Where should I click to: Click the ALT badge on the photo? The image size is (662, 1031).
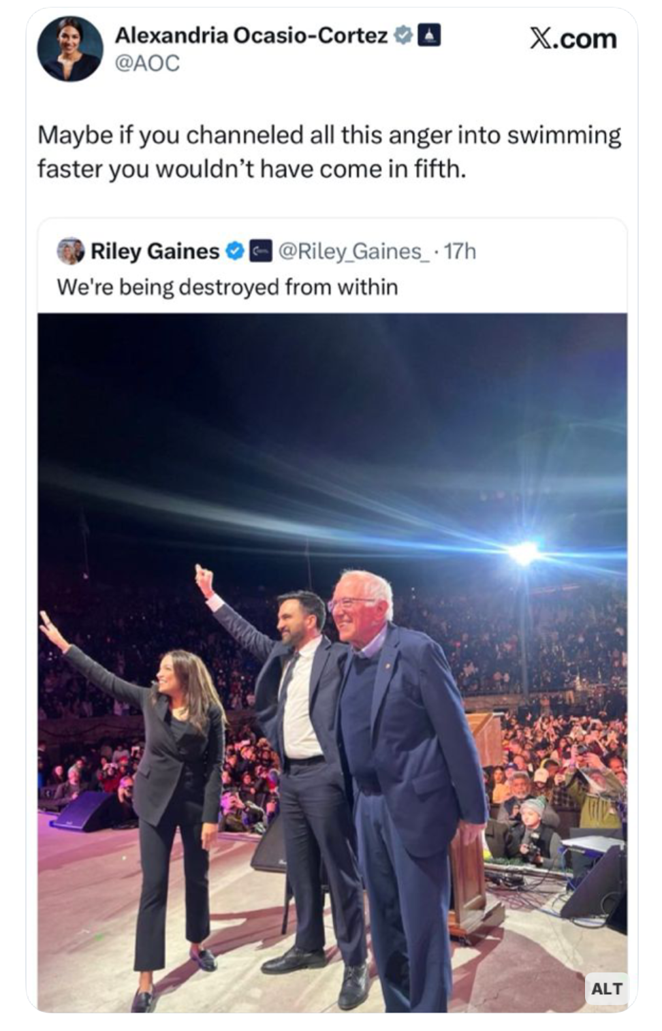coord(605,988)
